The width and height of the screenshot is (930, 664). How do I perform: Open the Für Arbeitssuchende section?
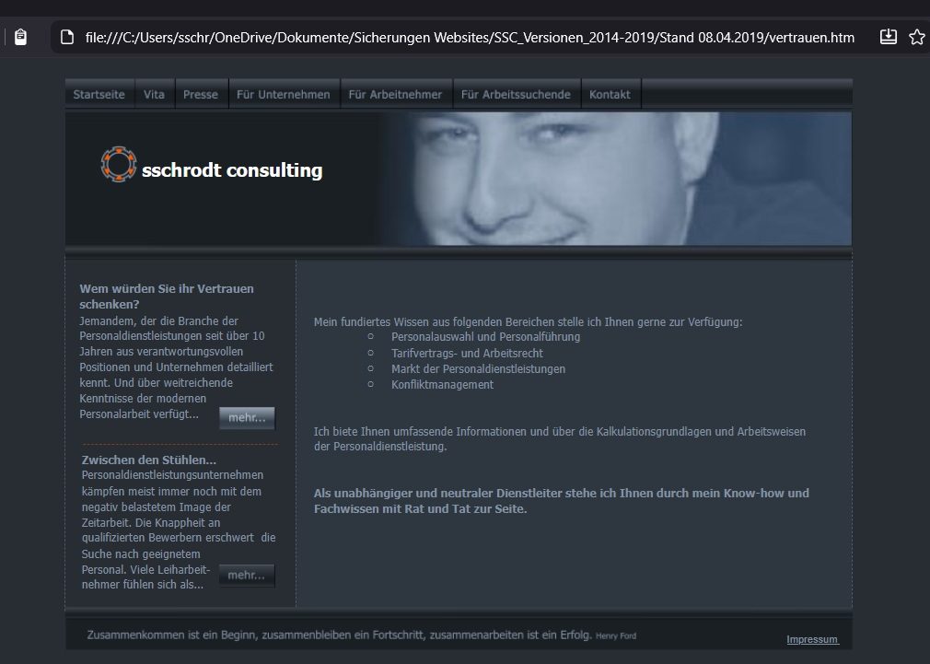tap(516, 94)
